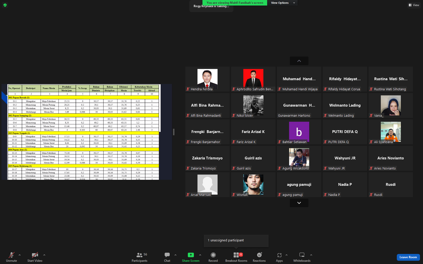Image resolution: width=423 pixels, height=264 pixels.
Task: Click the Alfi Bina Rahmadanti participant tile
Action: coord(207,106)
